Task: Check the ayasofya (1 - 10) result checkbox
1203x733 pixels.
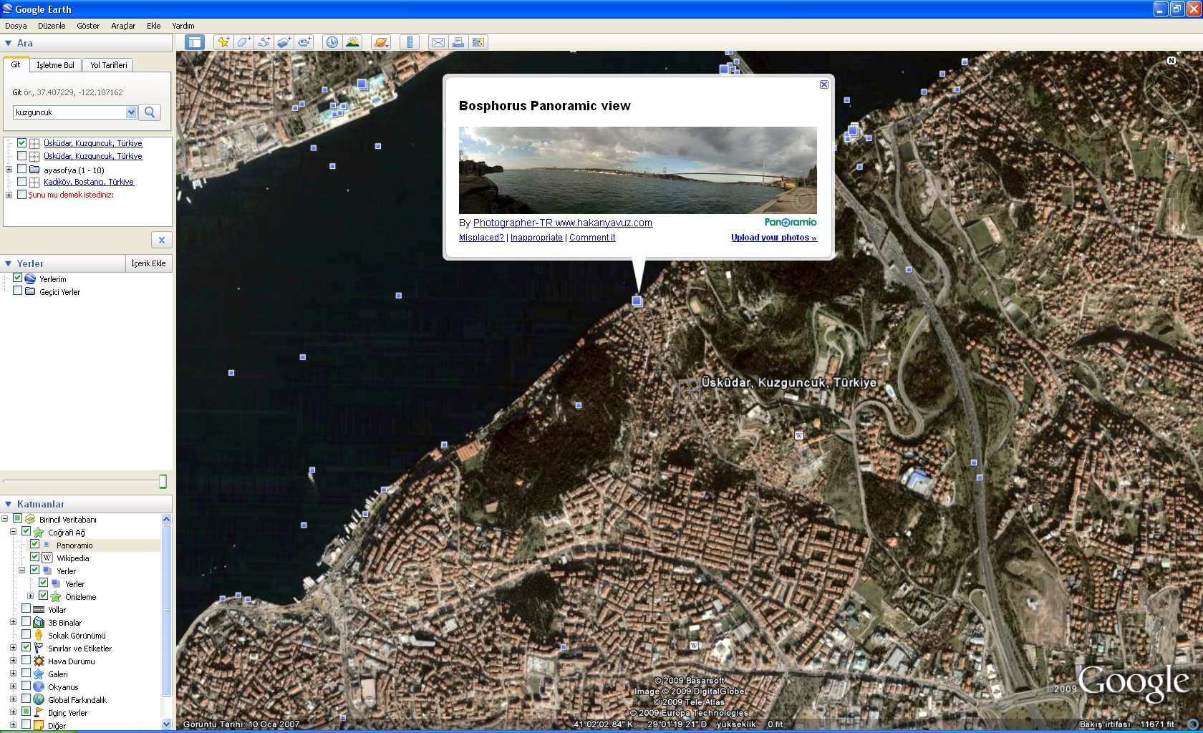Action: [x=21, y=169]
